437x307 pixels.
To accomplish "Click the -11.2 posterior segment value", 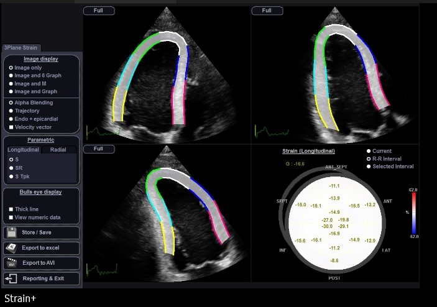I will tap(334, 248).
